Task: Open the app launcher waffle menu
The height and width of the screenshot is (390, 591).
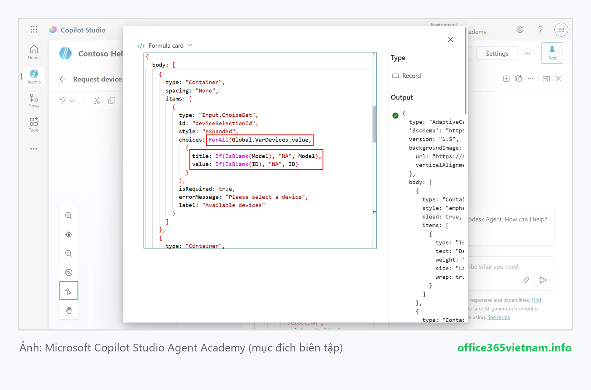Action: (x=34, y=30)
